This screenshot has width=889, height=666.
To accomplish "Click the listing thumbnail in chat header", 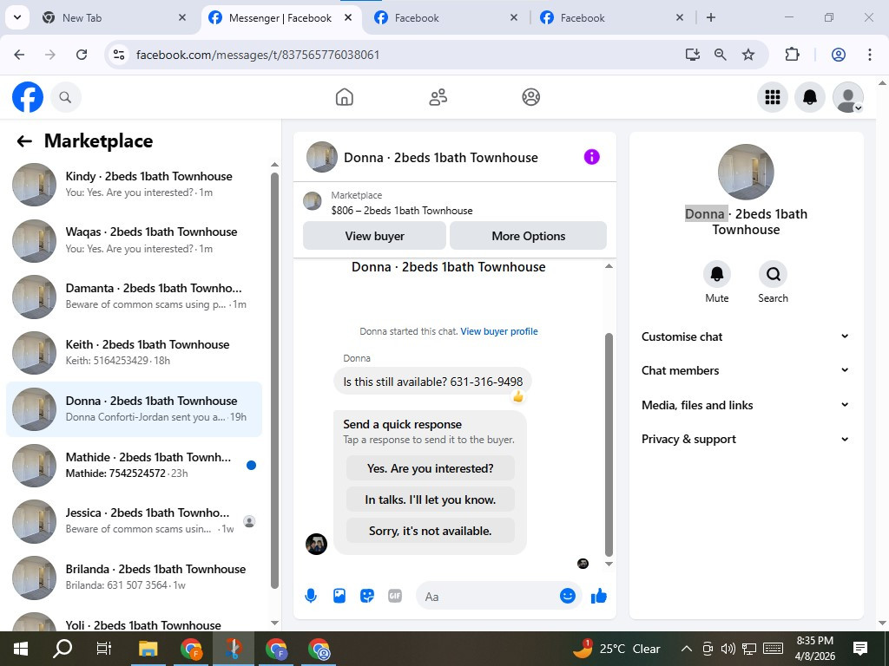I will [322, 157].
